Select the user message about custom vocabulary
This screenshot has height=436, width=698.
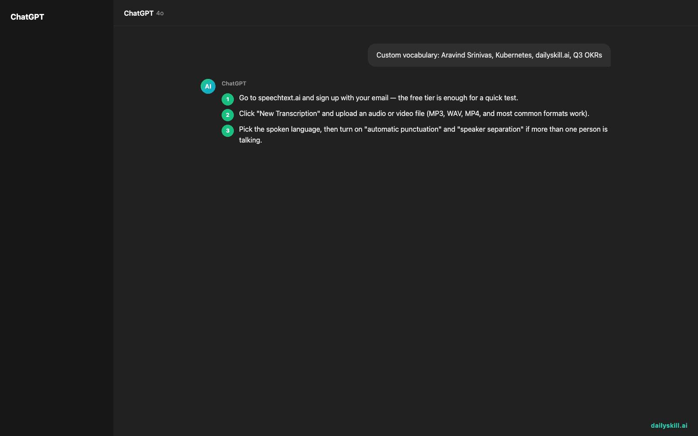coord(489,55)
